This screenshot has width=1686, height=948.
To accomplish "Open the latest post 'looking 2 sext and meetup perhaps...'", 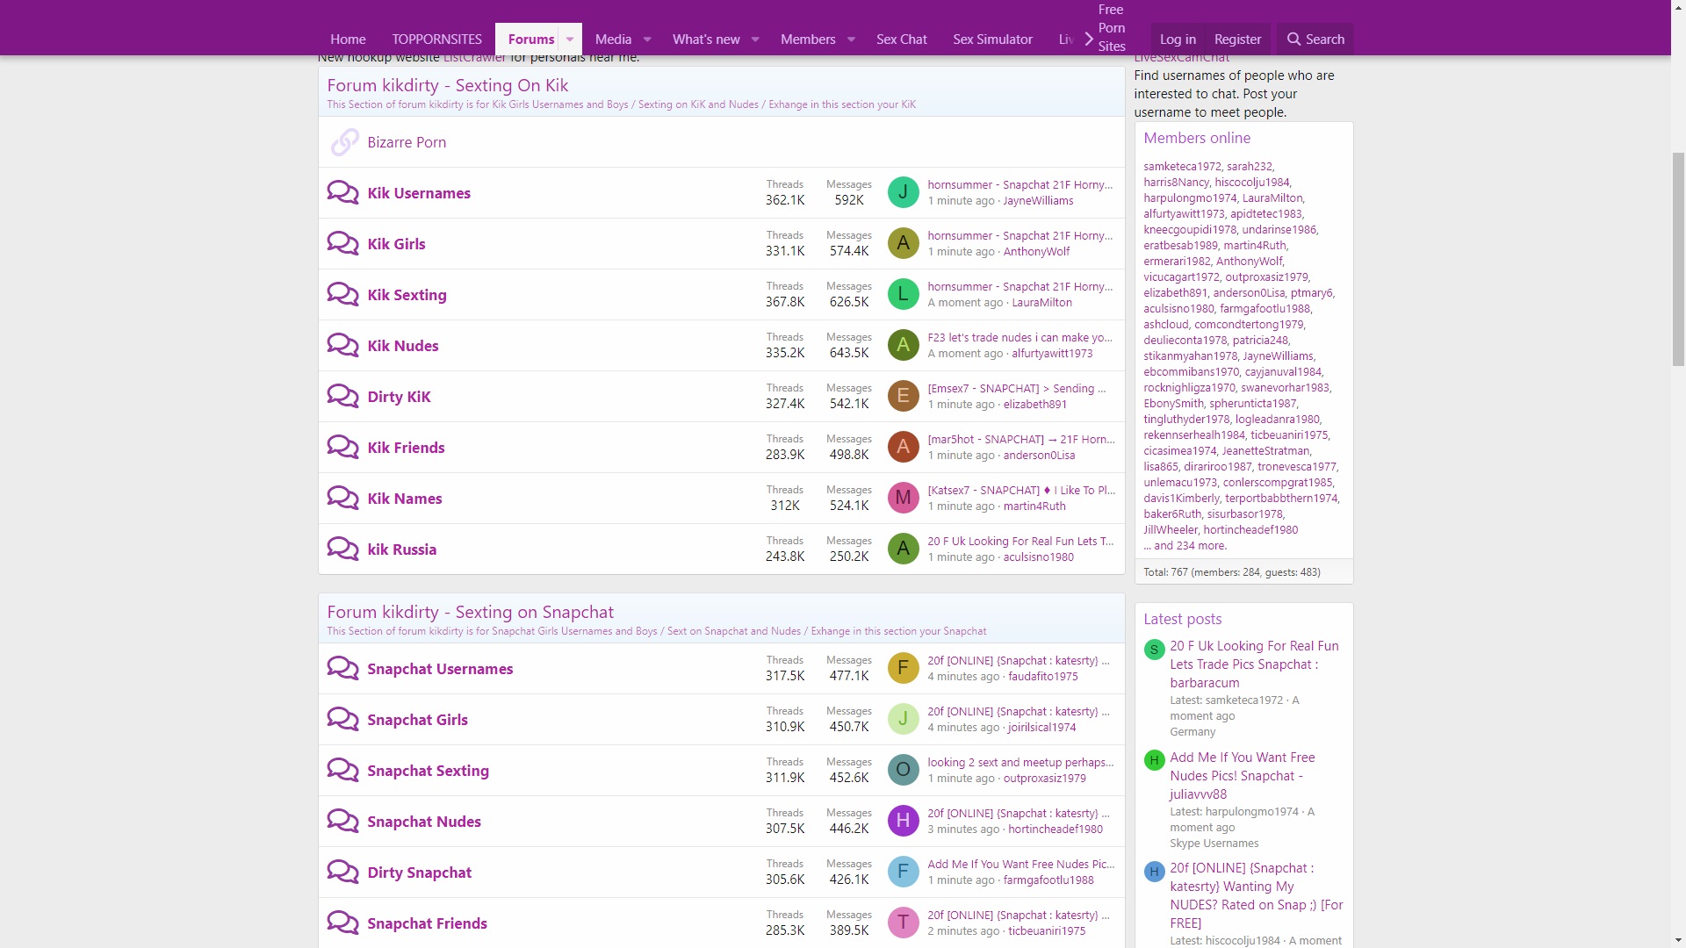I will [x=1020, y=762].
